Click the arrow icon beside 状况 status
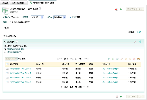Viewport: 147px width, 100px height. coord(70,17)
